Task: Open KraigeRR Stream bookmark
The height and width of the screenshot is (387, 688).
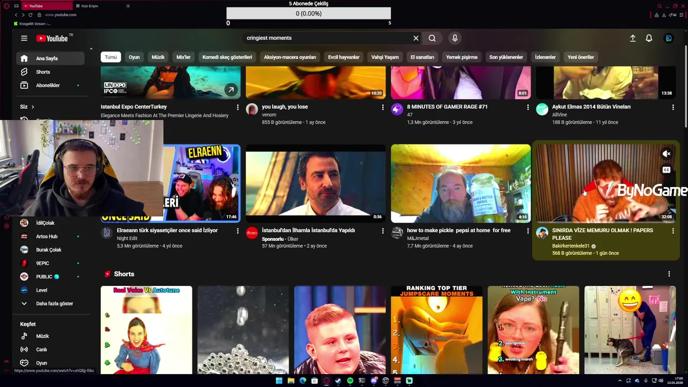Action: tap(32, 24)
